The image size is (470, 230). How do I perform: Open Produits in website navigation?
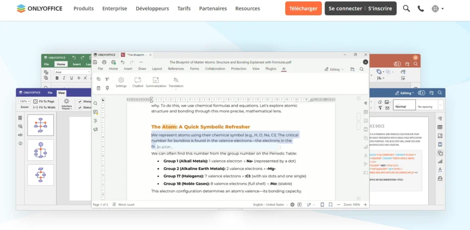(x=84, y=9)
